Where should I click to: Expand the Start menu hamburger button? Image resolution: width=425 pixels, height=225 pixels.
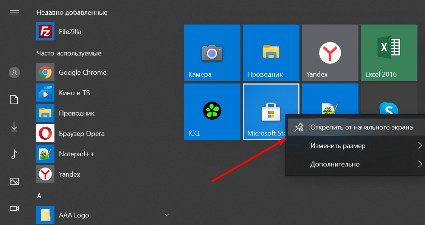[14, 12]
